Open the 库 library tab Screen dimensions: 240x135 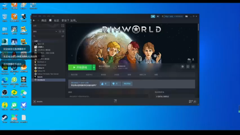click(x=50, y=20)
